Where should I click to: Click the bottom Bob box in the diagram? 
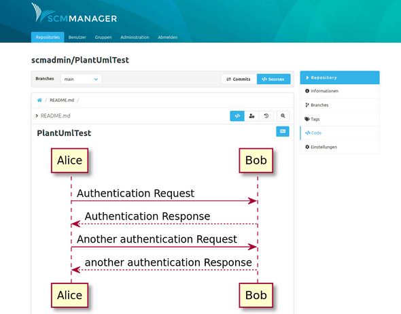click(256, 296)
